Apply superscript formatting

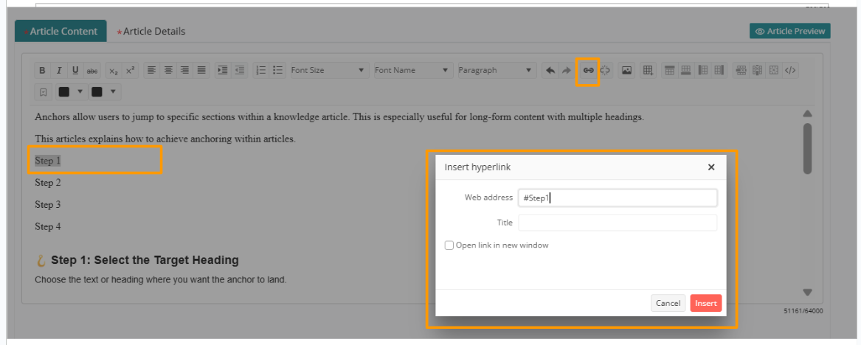(x=130, y=71)
